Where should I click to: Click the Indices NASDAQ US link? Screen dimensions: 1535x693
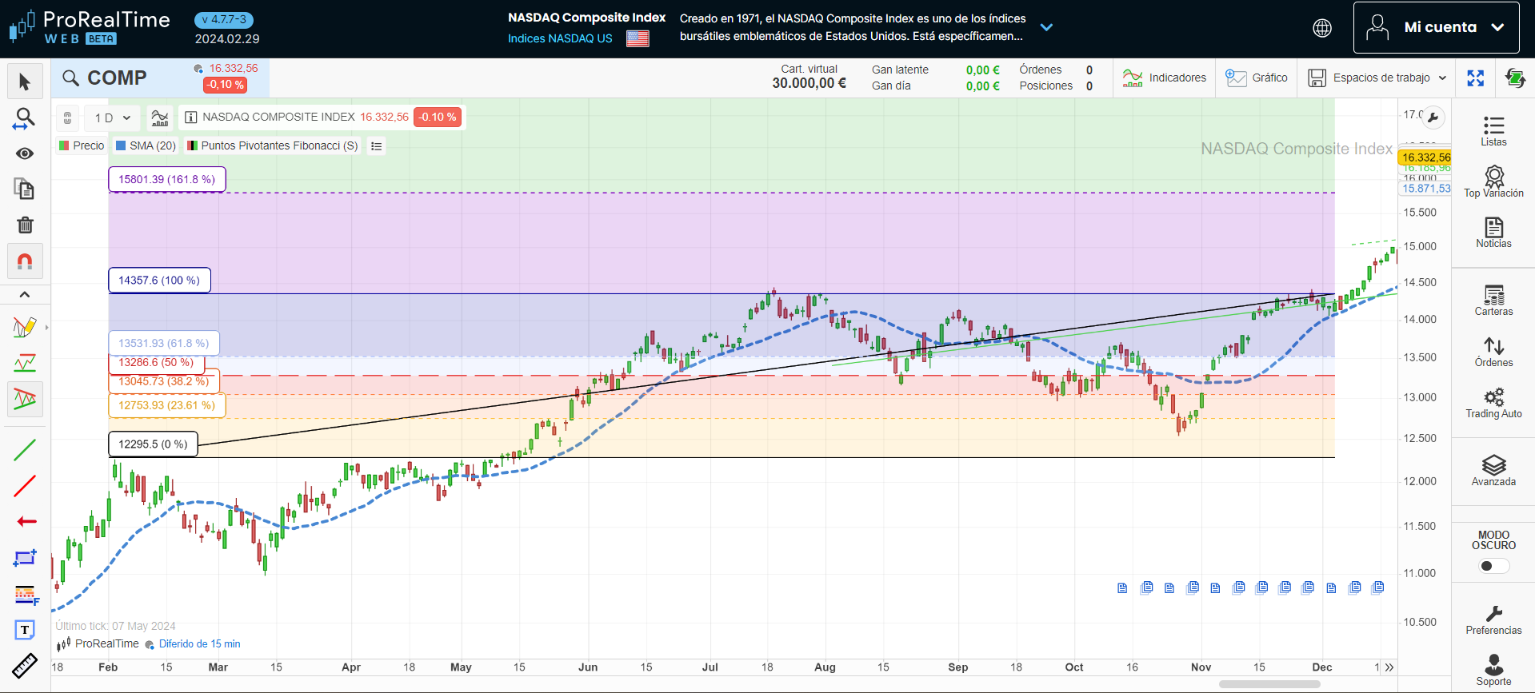tap(560, 38)
